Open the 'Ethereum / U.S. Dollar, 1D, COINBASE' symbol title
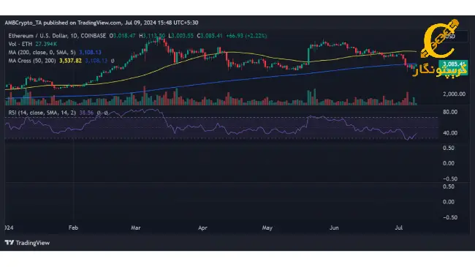Viewport: 475px width, 267px height. pos(57,36)
